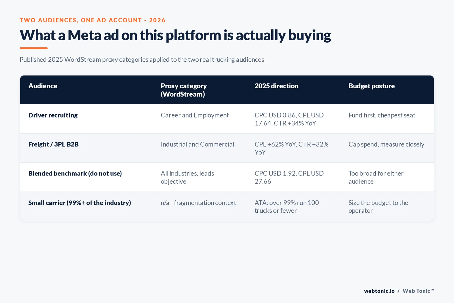
Task: Click the 'Fund first, cheapest seat' cell
Action: [382, 115]
